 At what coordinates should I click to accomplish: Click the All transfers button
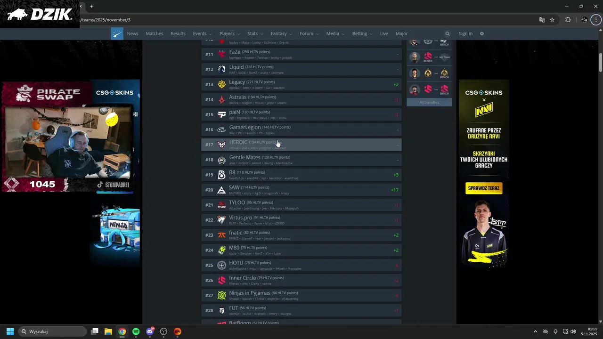429,102
